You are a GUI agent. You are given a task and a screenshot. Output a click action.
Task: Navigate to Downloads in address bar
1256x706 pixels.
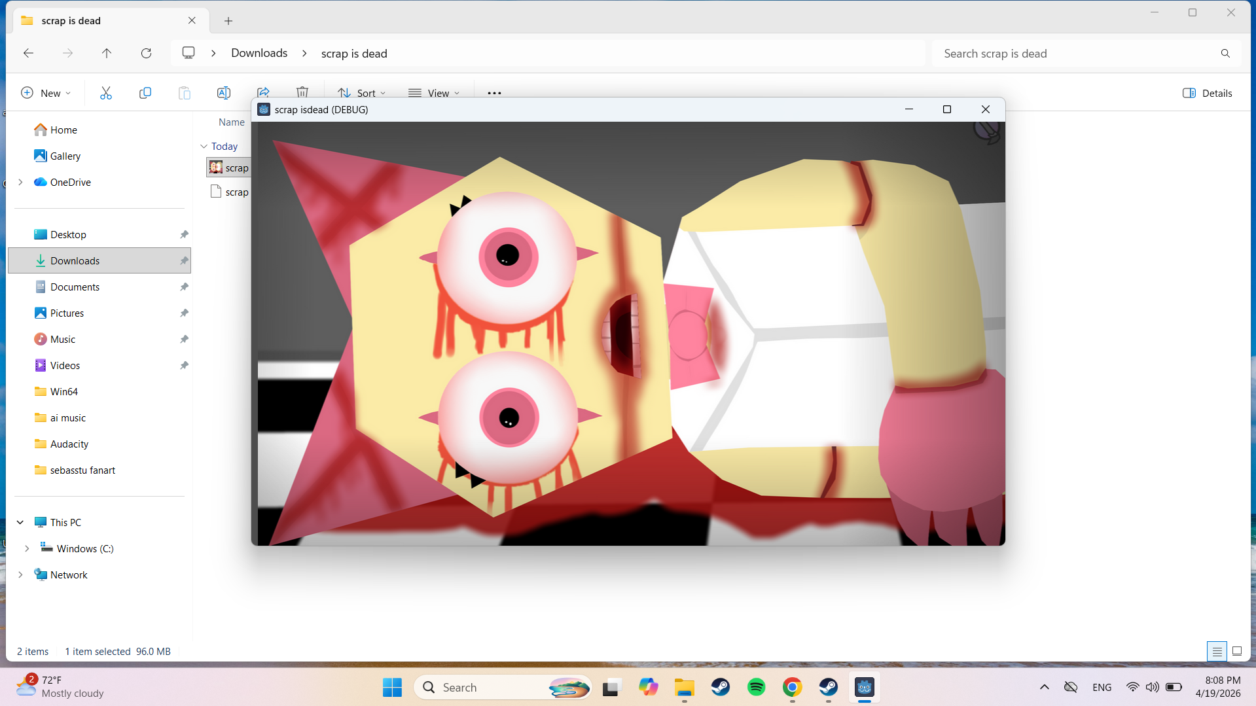259,53
